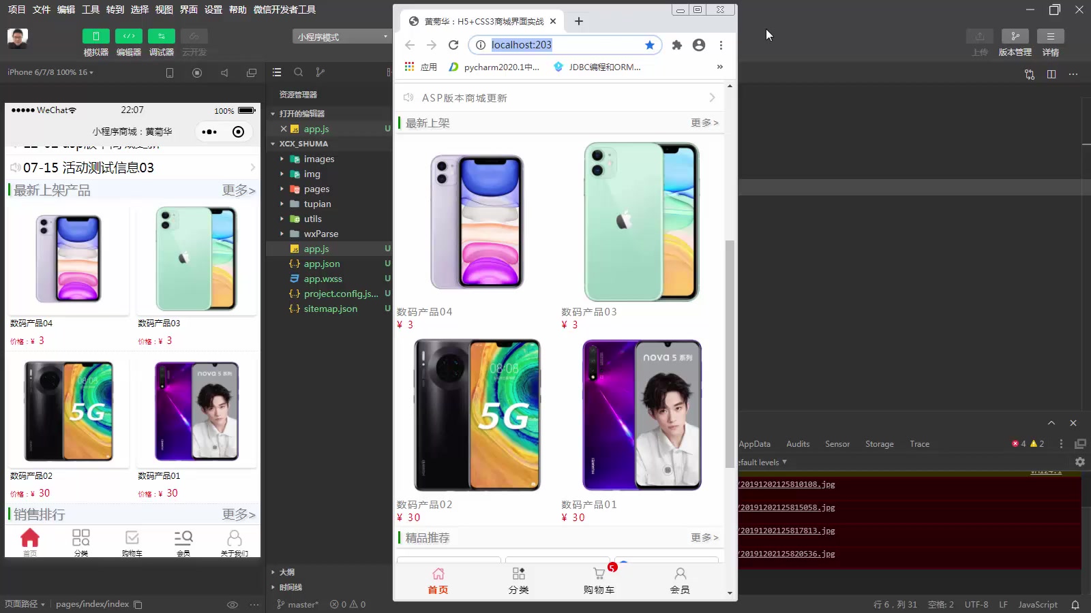
Task: Select 分类 tab in browser page footer
Action: click(x=518, y=581)
